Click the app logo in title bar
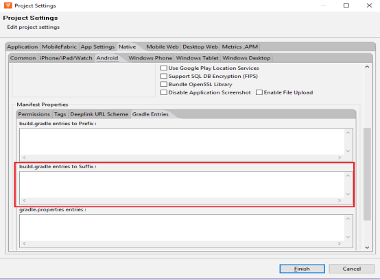 (8, 5)
